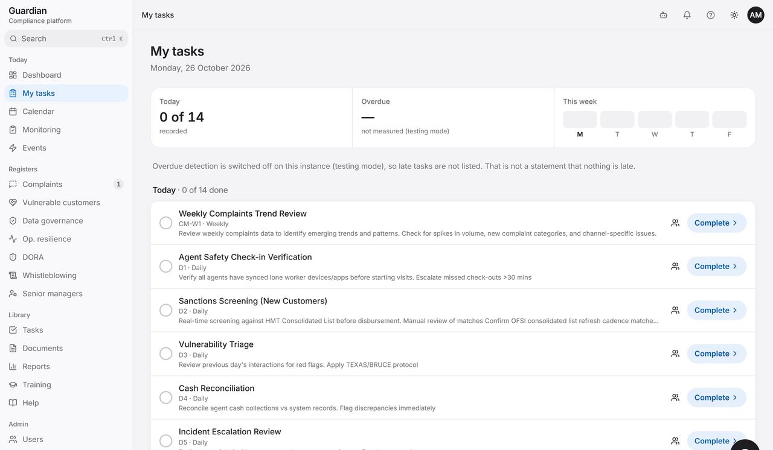Check off Cash Reconciliation circle
The width and height of the screenshot is (773, 450).
166,398
